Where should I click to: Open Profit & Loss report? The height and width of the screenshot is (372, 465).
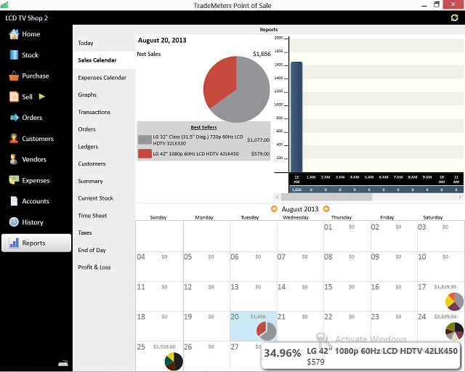point(104,267)
